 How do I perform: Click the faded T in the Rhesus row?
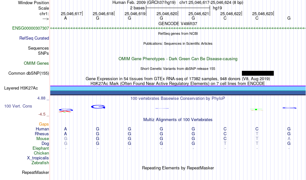click(257, 134)
